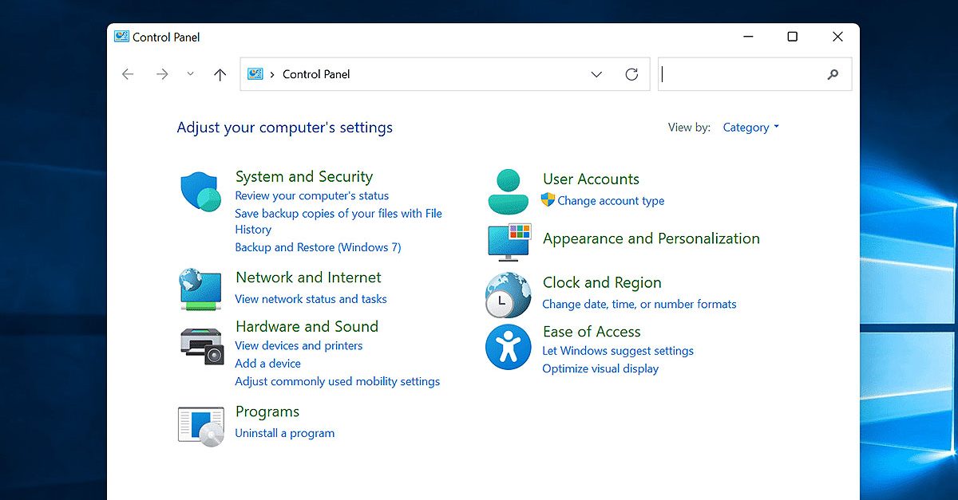Screen dimensions: 958x500
Task: Expand the address bar history chevron
Action: 596,73
